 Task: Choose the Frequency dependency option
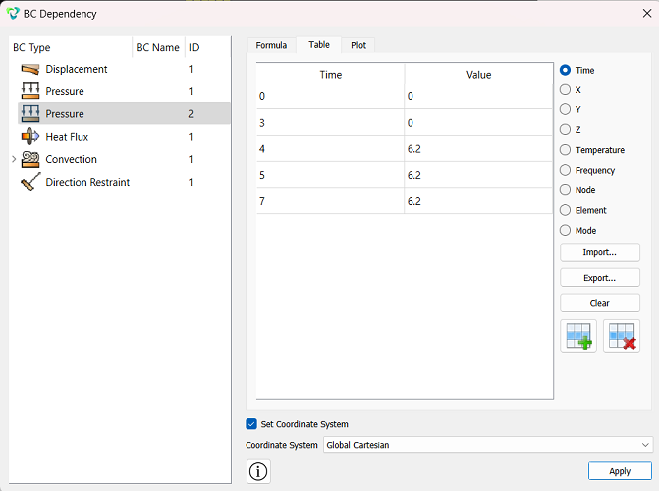[565, 170]
